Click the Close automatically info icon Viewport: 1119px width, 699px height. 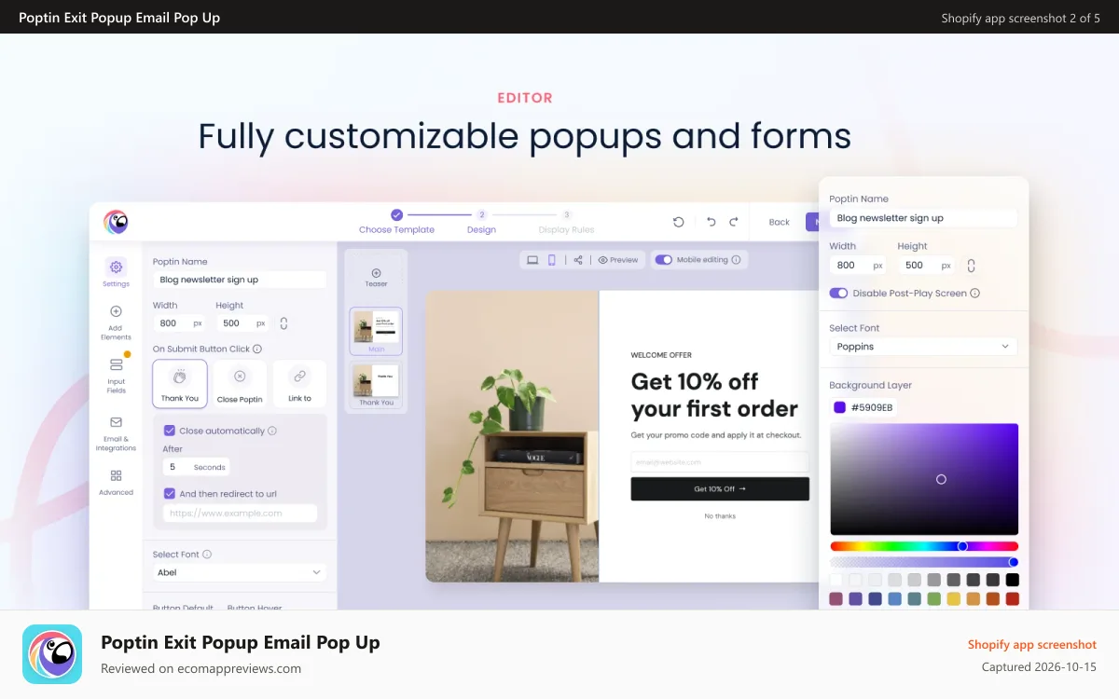coord(272,431)
